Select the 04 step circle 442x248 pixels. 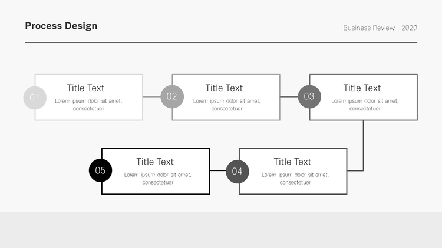tap(238, 172)
